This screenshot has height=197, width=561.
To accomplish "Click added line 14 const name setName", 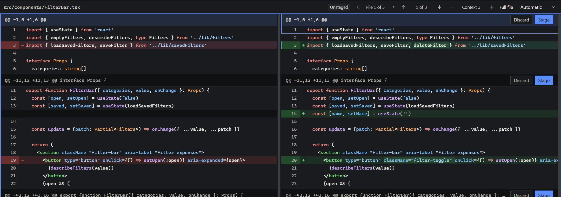I will pyautogui.click(x=419, y=114).
